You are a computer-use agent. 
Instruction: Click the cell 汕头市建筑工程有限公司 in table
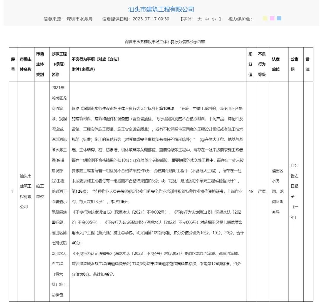(26, 191)
